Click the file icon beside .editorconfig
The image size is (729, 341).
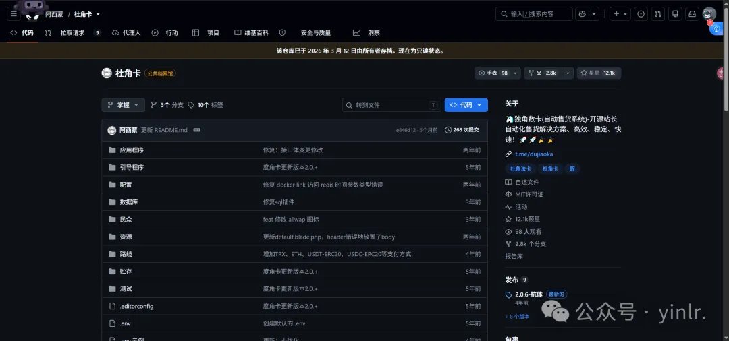(x=112, y=306)
